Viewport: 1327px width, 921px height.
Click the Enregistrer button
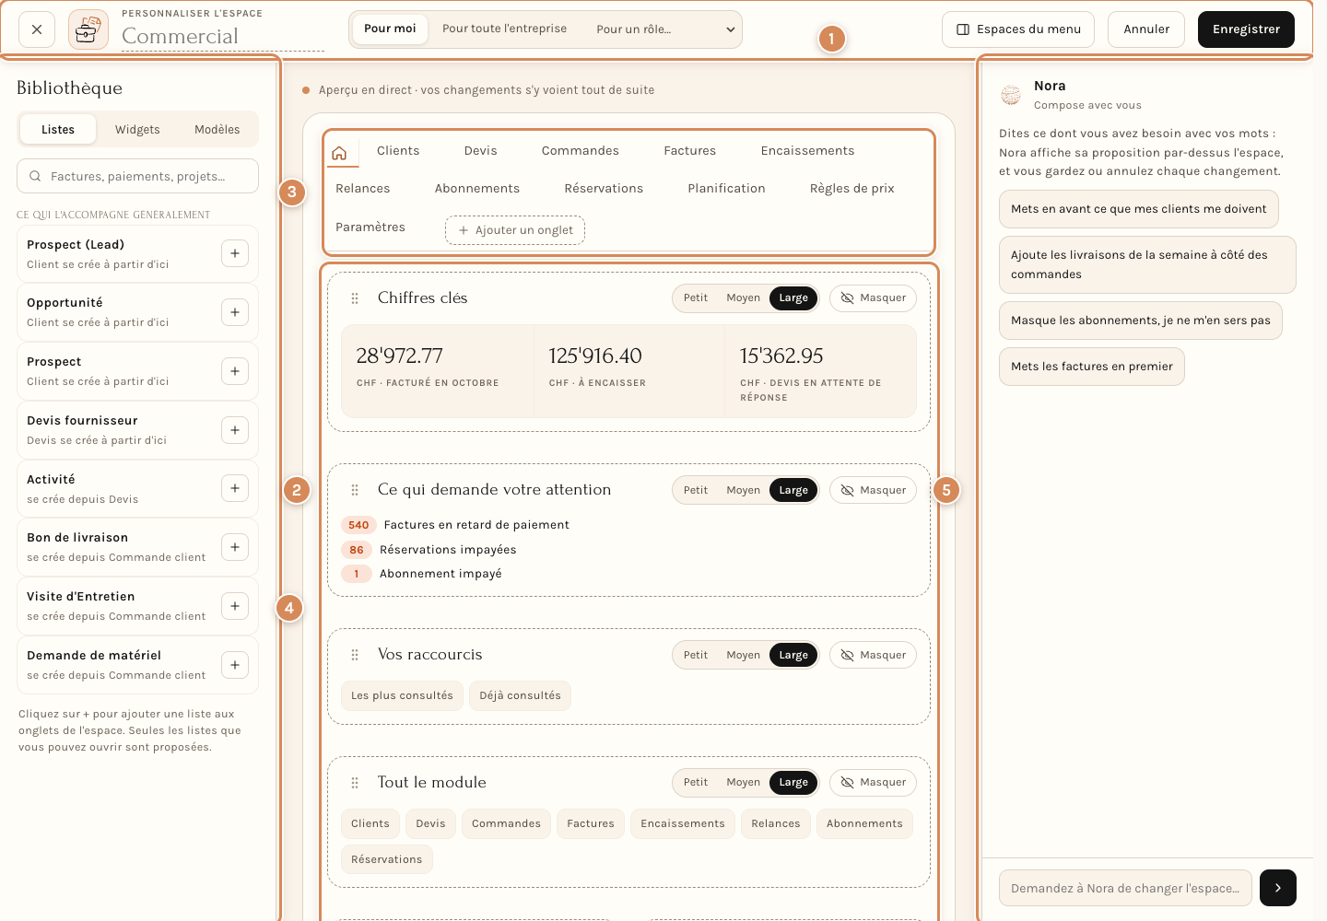pos(1246,29)
